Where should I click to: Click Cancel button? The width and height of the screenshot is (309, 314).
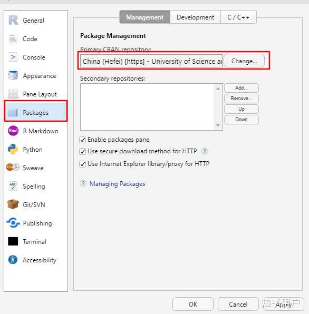tap(238, 304)
